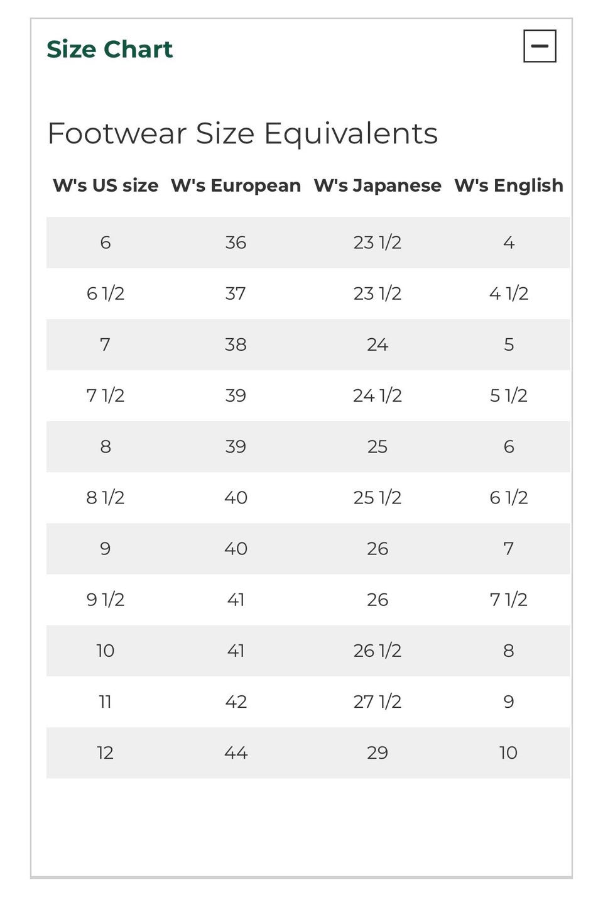The width and height of the screenshot is (603, 897).
Task: Collapse the Size Chart section with minus icon
Action: (x=540, y=46)
